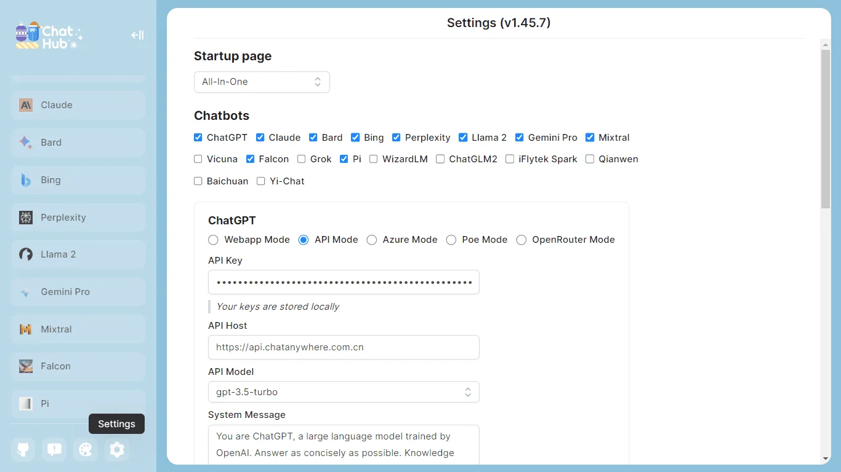Uncheck the Bard chatbot checkbox

pos(313,138)
